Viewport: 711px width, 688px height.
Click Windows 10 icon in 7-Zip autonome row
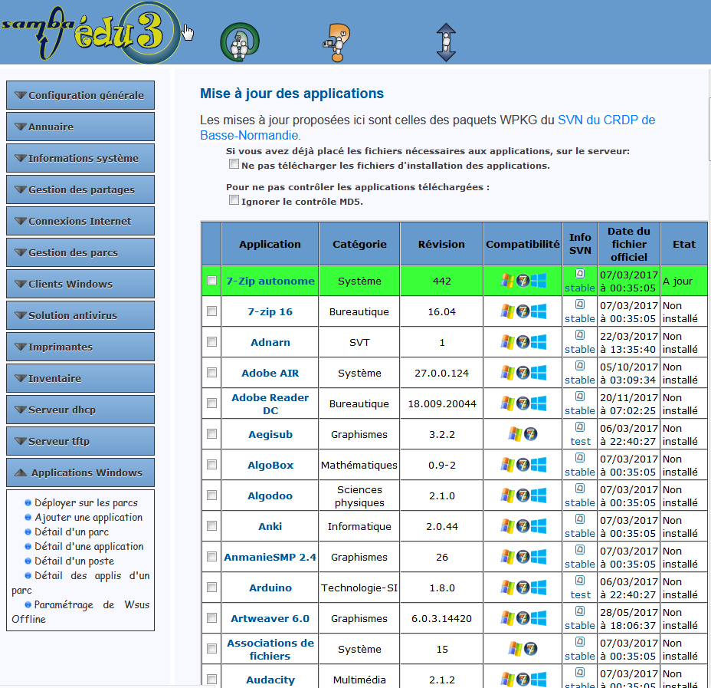pos(539,281)
